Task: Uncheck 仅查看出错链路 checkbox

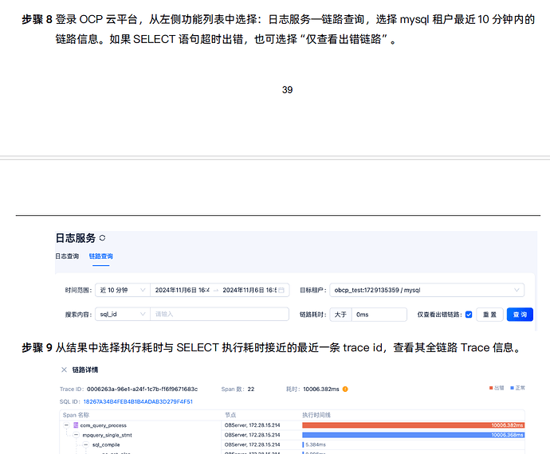Action: [x=468, y=315]
